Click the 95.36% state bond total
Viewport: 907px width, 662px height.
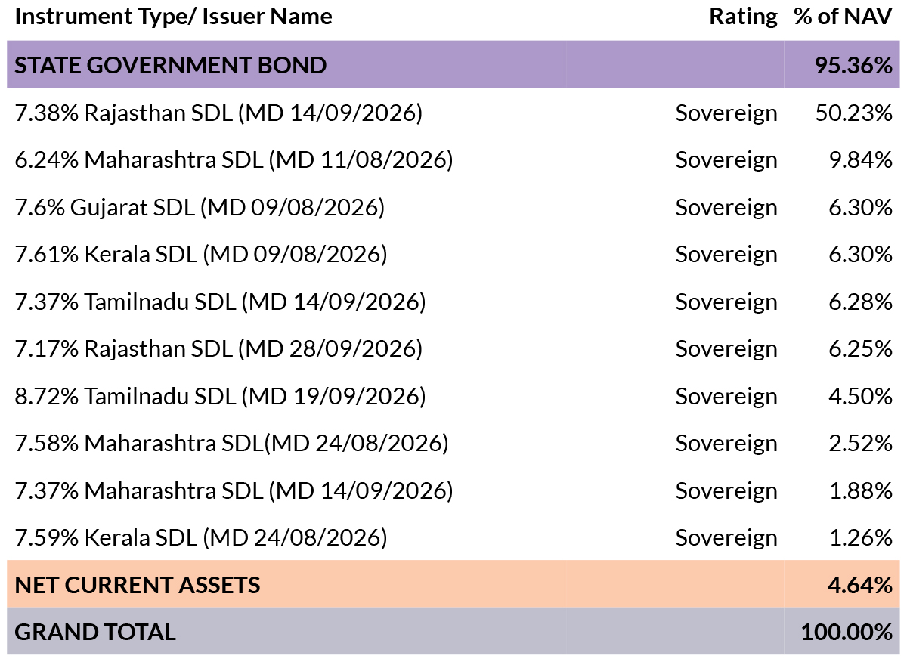853,65
